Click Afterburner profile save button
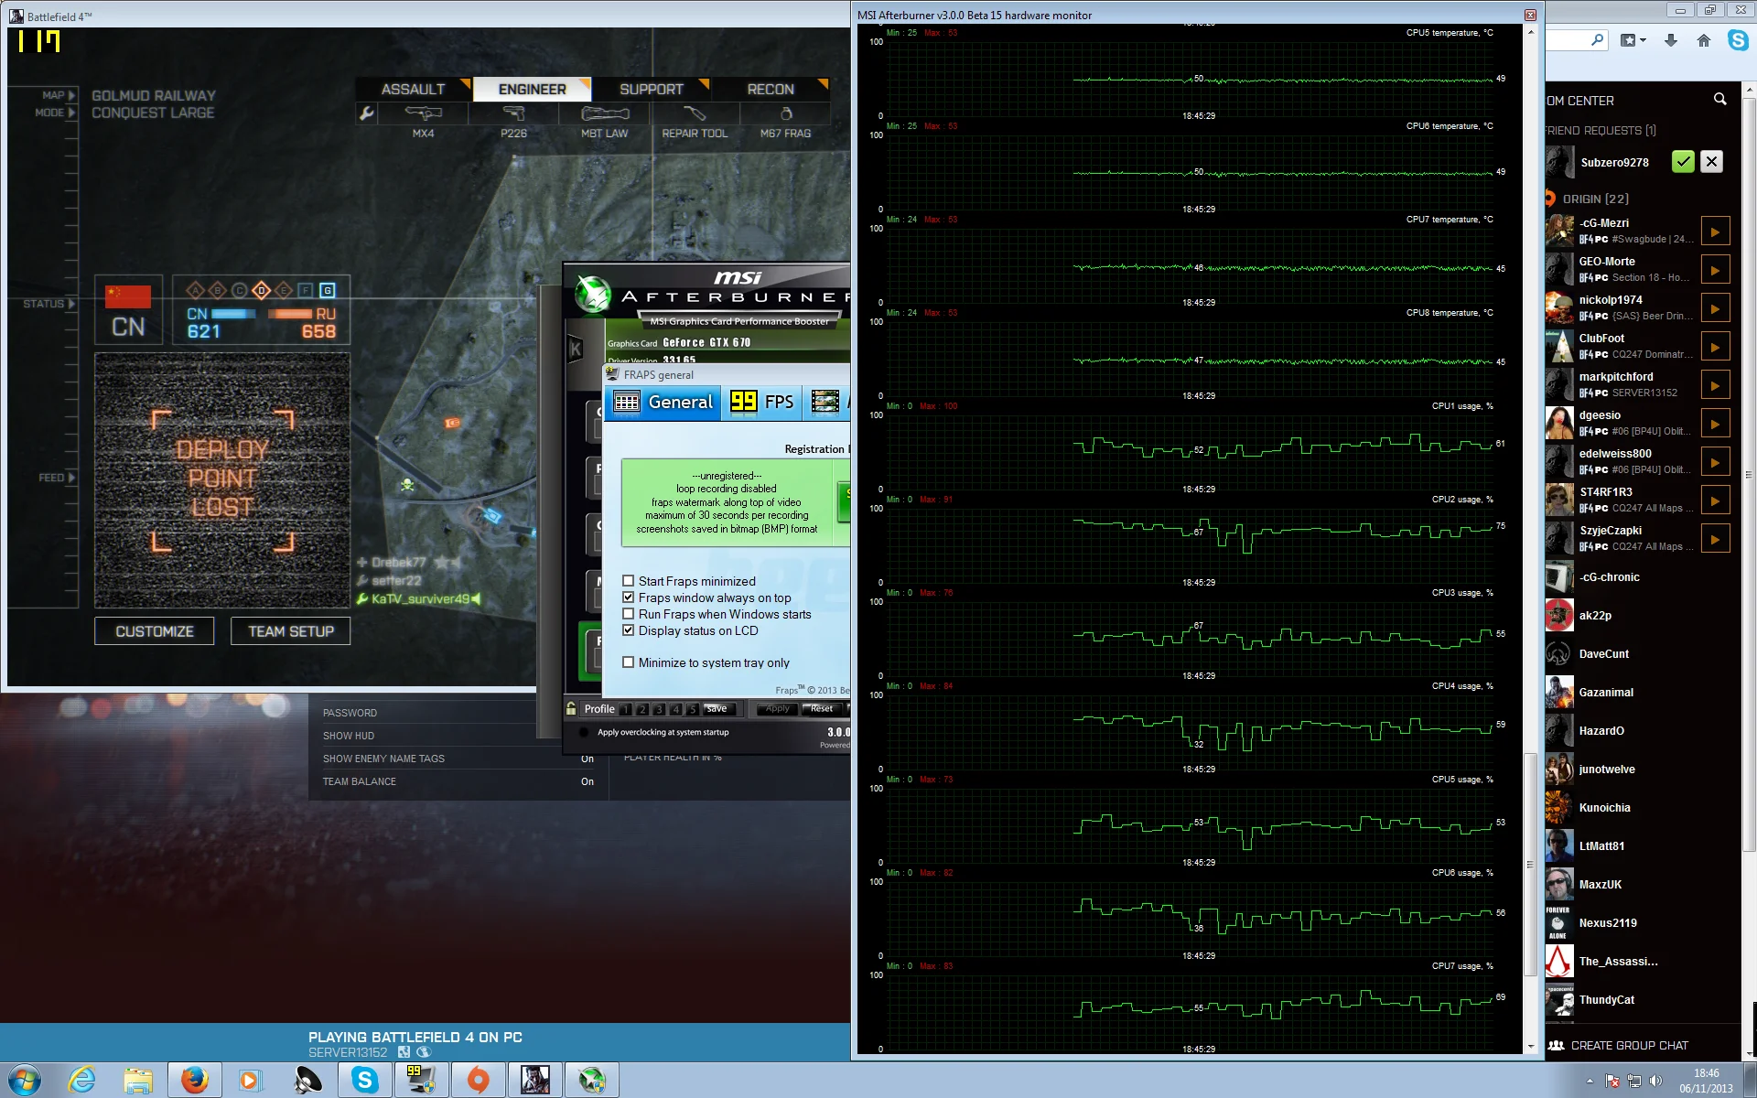The height and width of the screenshot is (1098, 1757). click(717, 709)
